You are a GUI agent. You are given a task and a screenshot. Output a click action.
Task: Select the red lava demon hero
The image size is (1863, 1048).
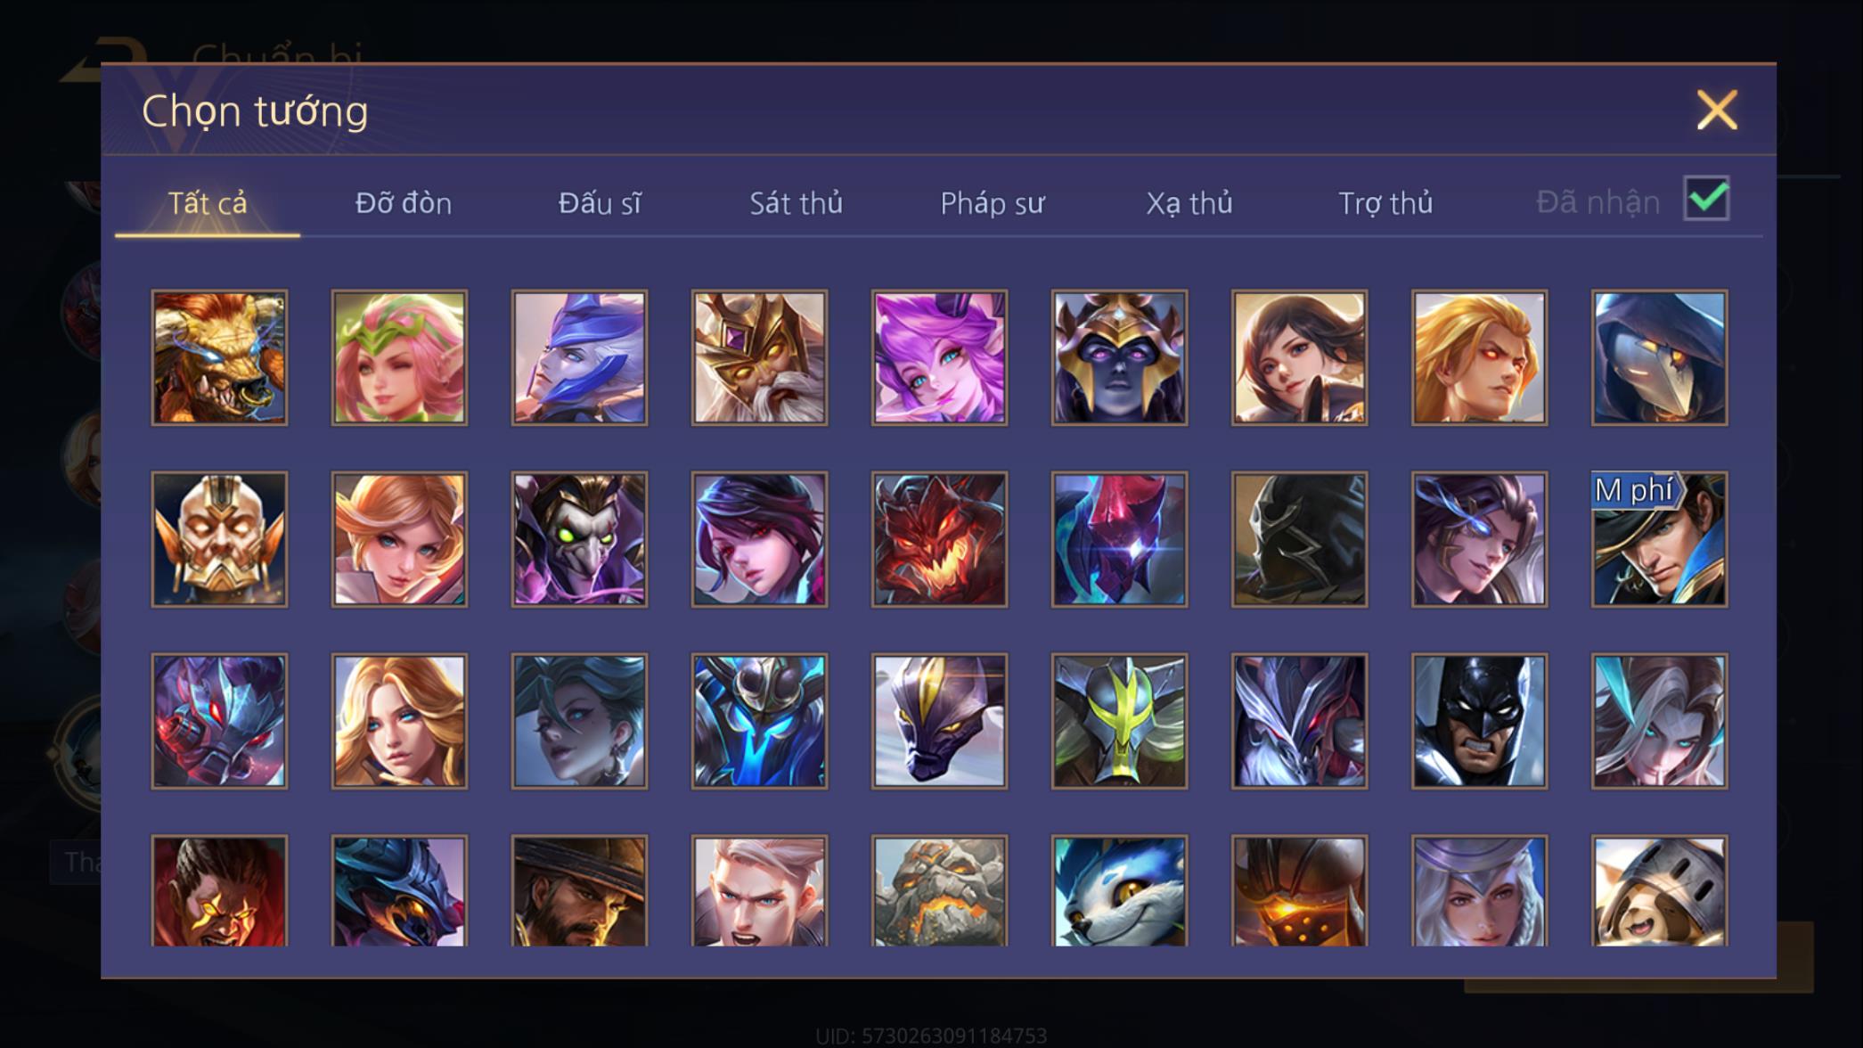click(x=939, y=539)
